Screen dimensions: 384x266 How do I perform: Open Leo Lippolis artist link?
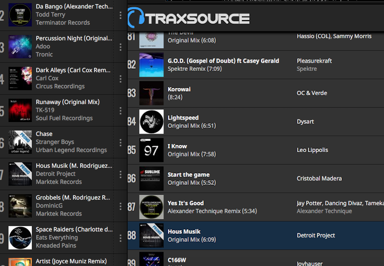tap(312, 150)
